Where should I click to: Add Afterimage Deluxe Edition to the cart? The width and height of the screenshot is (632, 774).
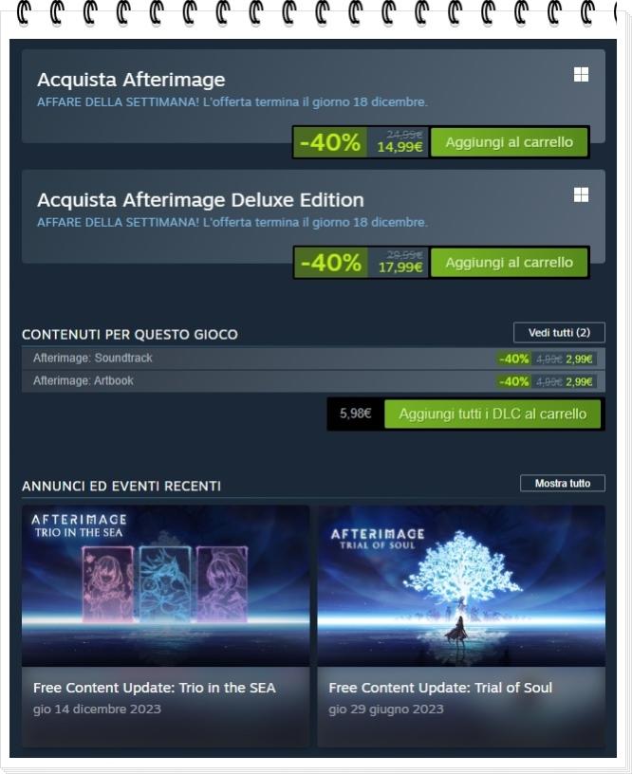(509, 263)
